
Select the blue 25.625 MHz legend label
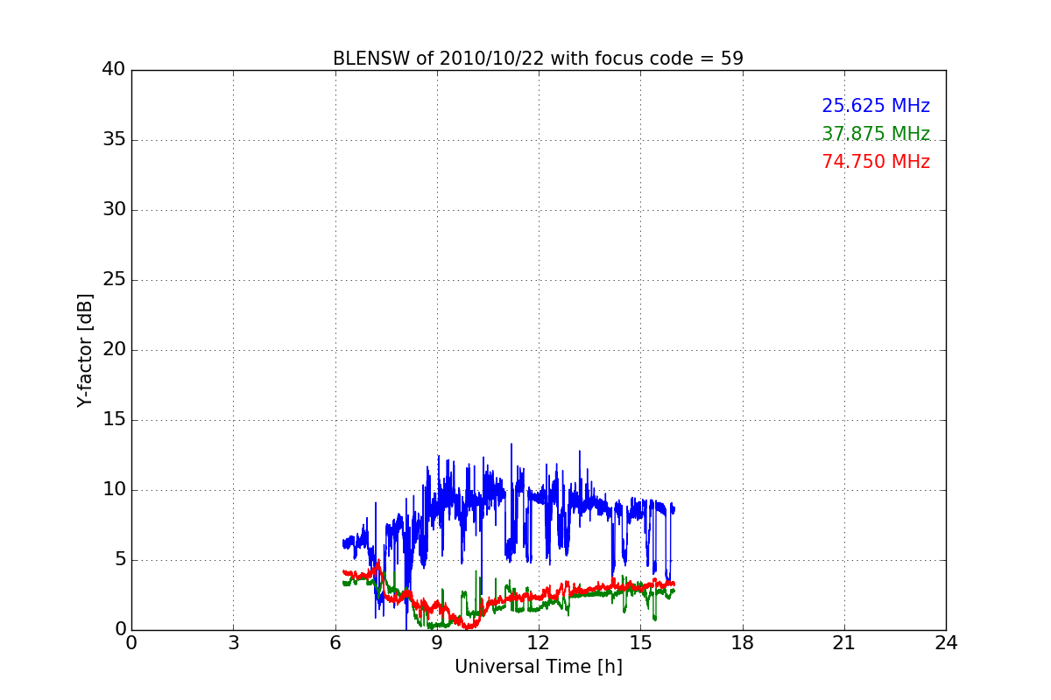[x=876, y=106]
